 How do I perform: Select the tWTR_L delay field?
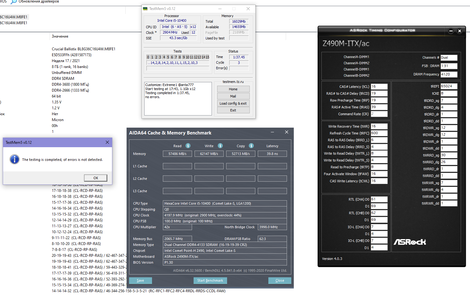click(x=379, y=153)
